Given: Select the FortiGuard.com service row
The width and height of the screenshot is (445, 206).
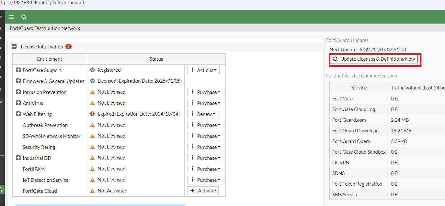Looking at the screenshot, I should 387,120.
